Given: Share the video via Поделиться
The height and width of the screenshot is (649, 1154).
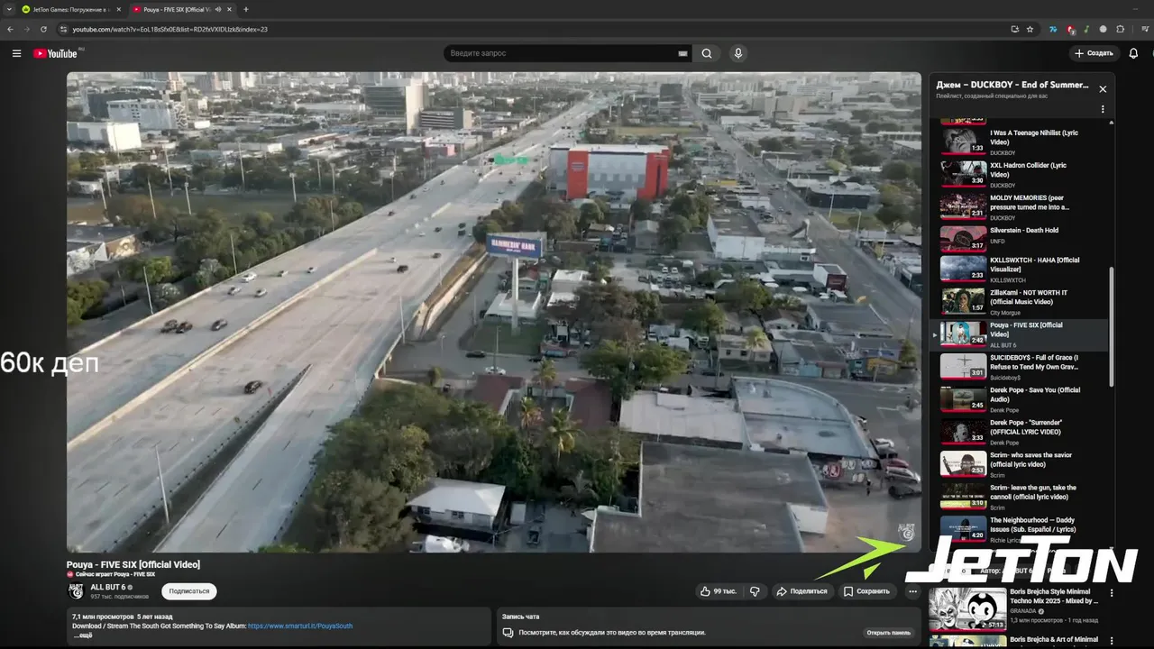Looking at the screenshot, I should [801, 591].
